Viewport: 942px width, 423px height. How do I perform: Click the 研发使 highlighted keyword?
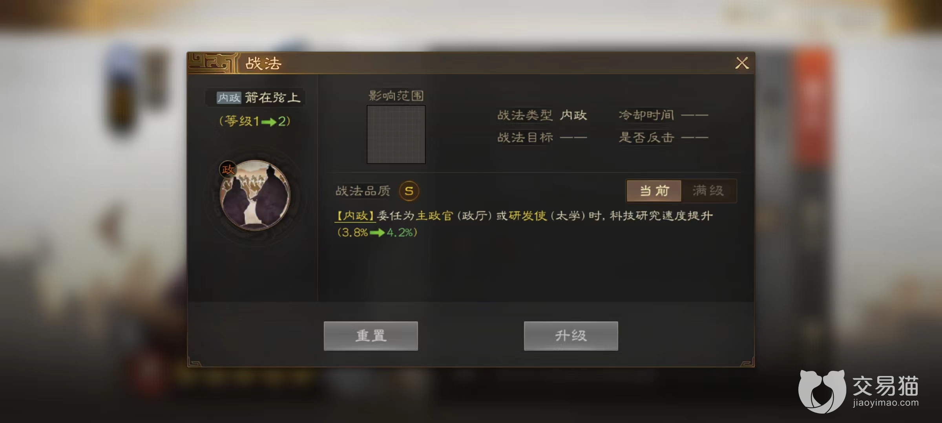[528, 216]
